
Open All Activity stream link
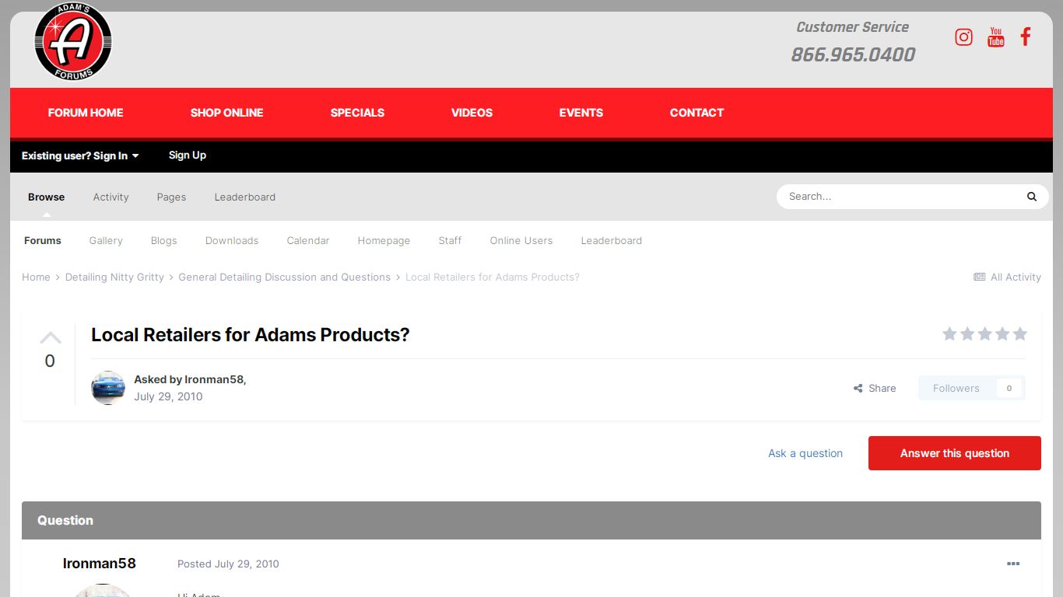click(x=1007, y=277)
